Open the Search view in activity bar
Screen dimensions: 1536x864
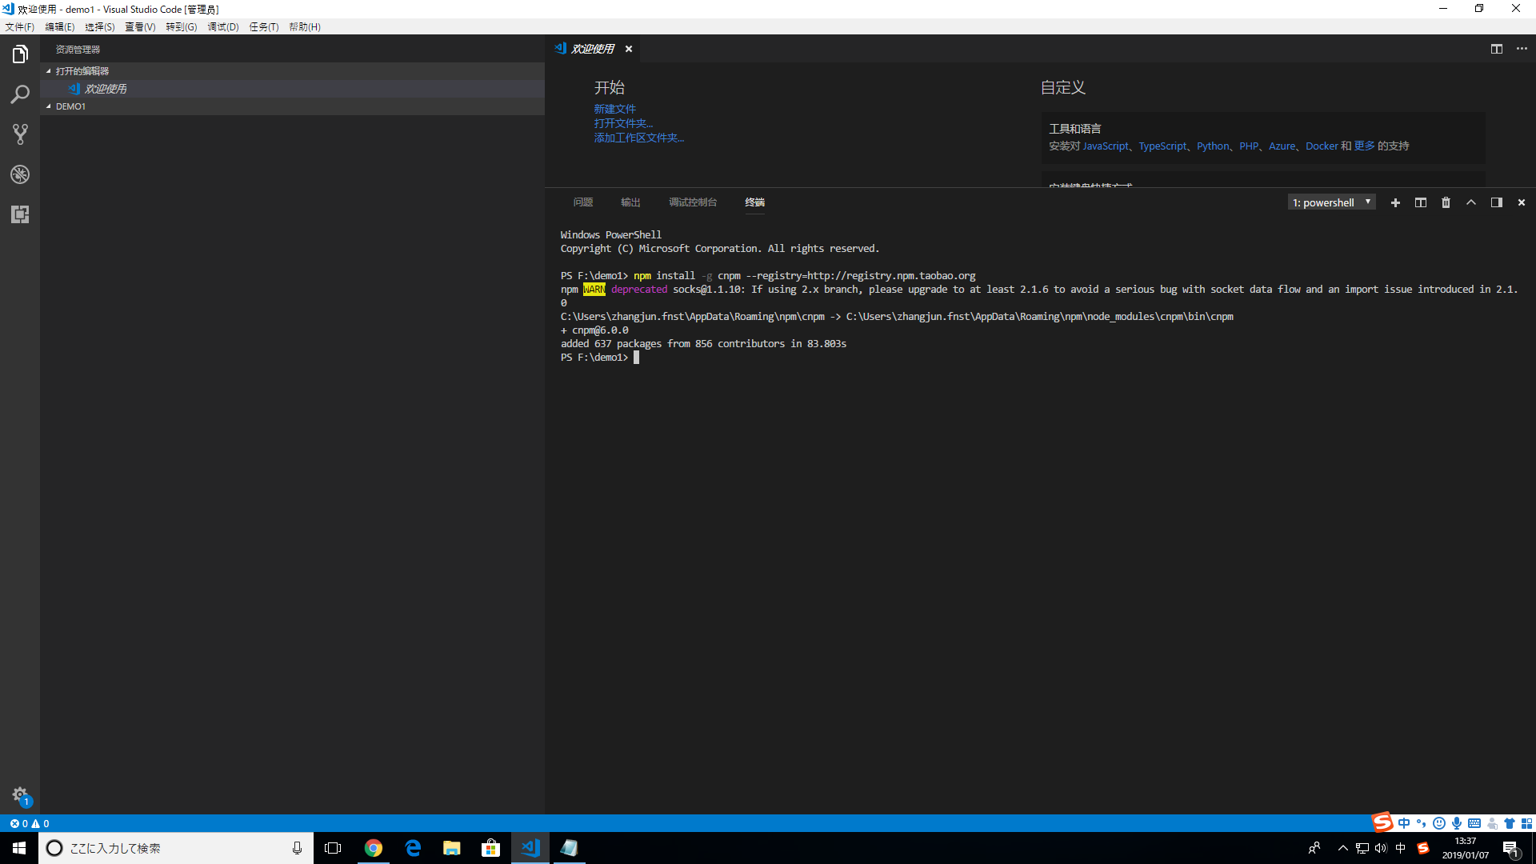pos(20,94)
